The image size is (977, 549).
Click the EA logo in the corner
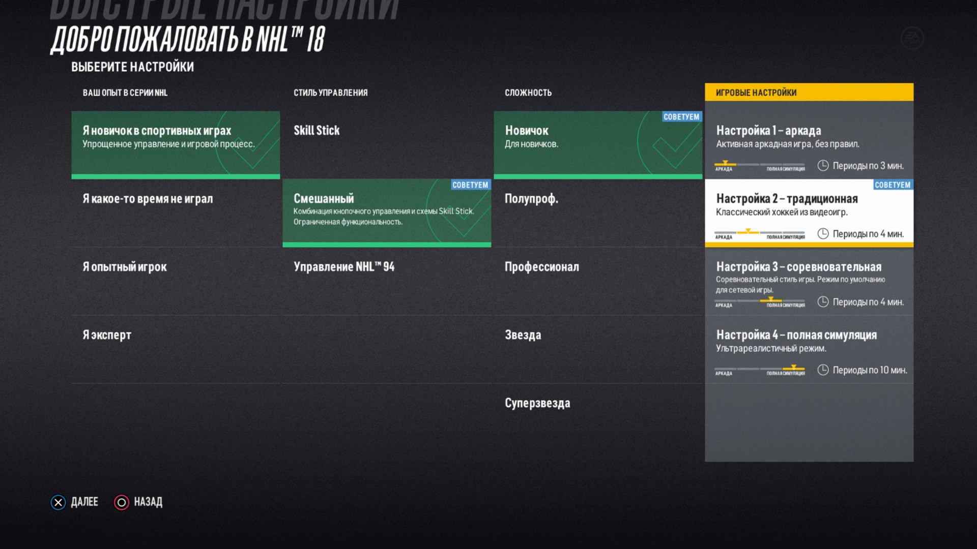[912, 38]
